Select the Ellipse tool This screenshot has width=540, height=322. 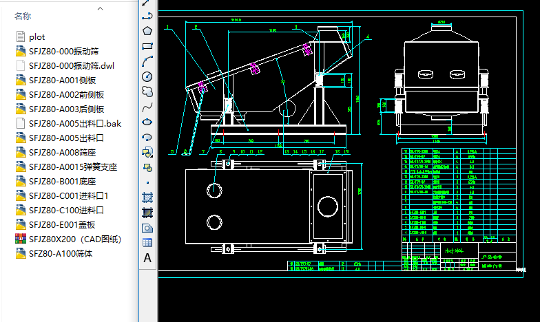147,122
